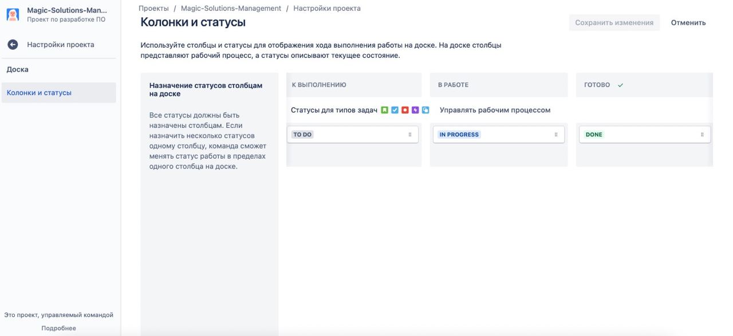This screenshot has width=733, height=336.
Task: Select the TO DO status card
Action: click(352, 135)
